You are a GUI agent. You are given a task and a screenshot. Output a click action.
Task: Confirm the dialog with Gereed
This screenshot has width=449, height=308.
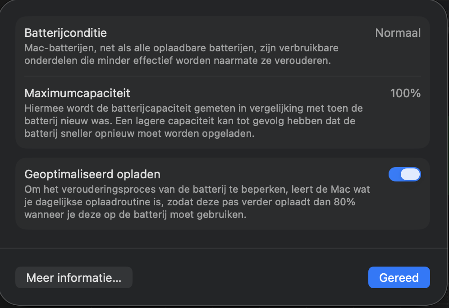[399, 277]
